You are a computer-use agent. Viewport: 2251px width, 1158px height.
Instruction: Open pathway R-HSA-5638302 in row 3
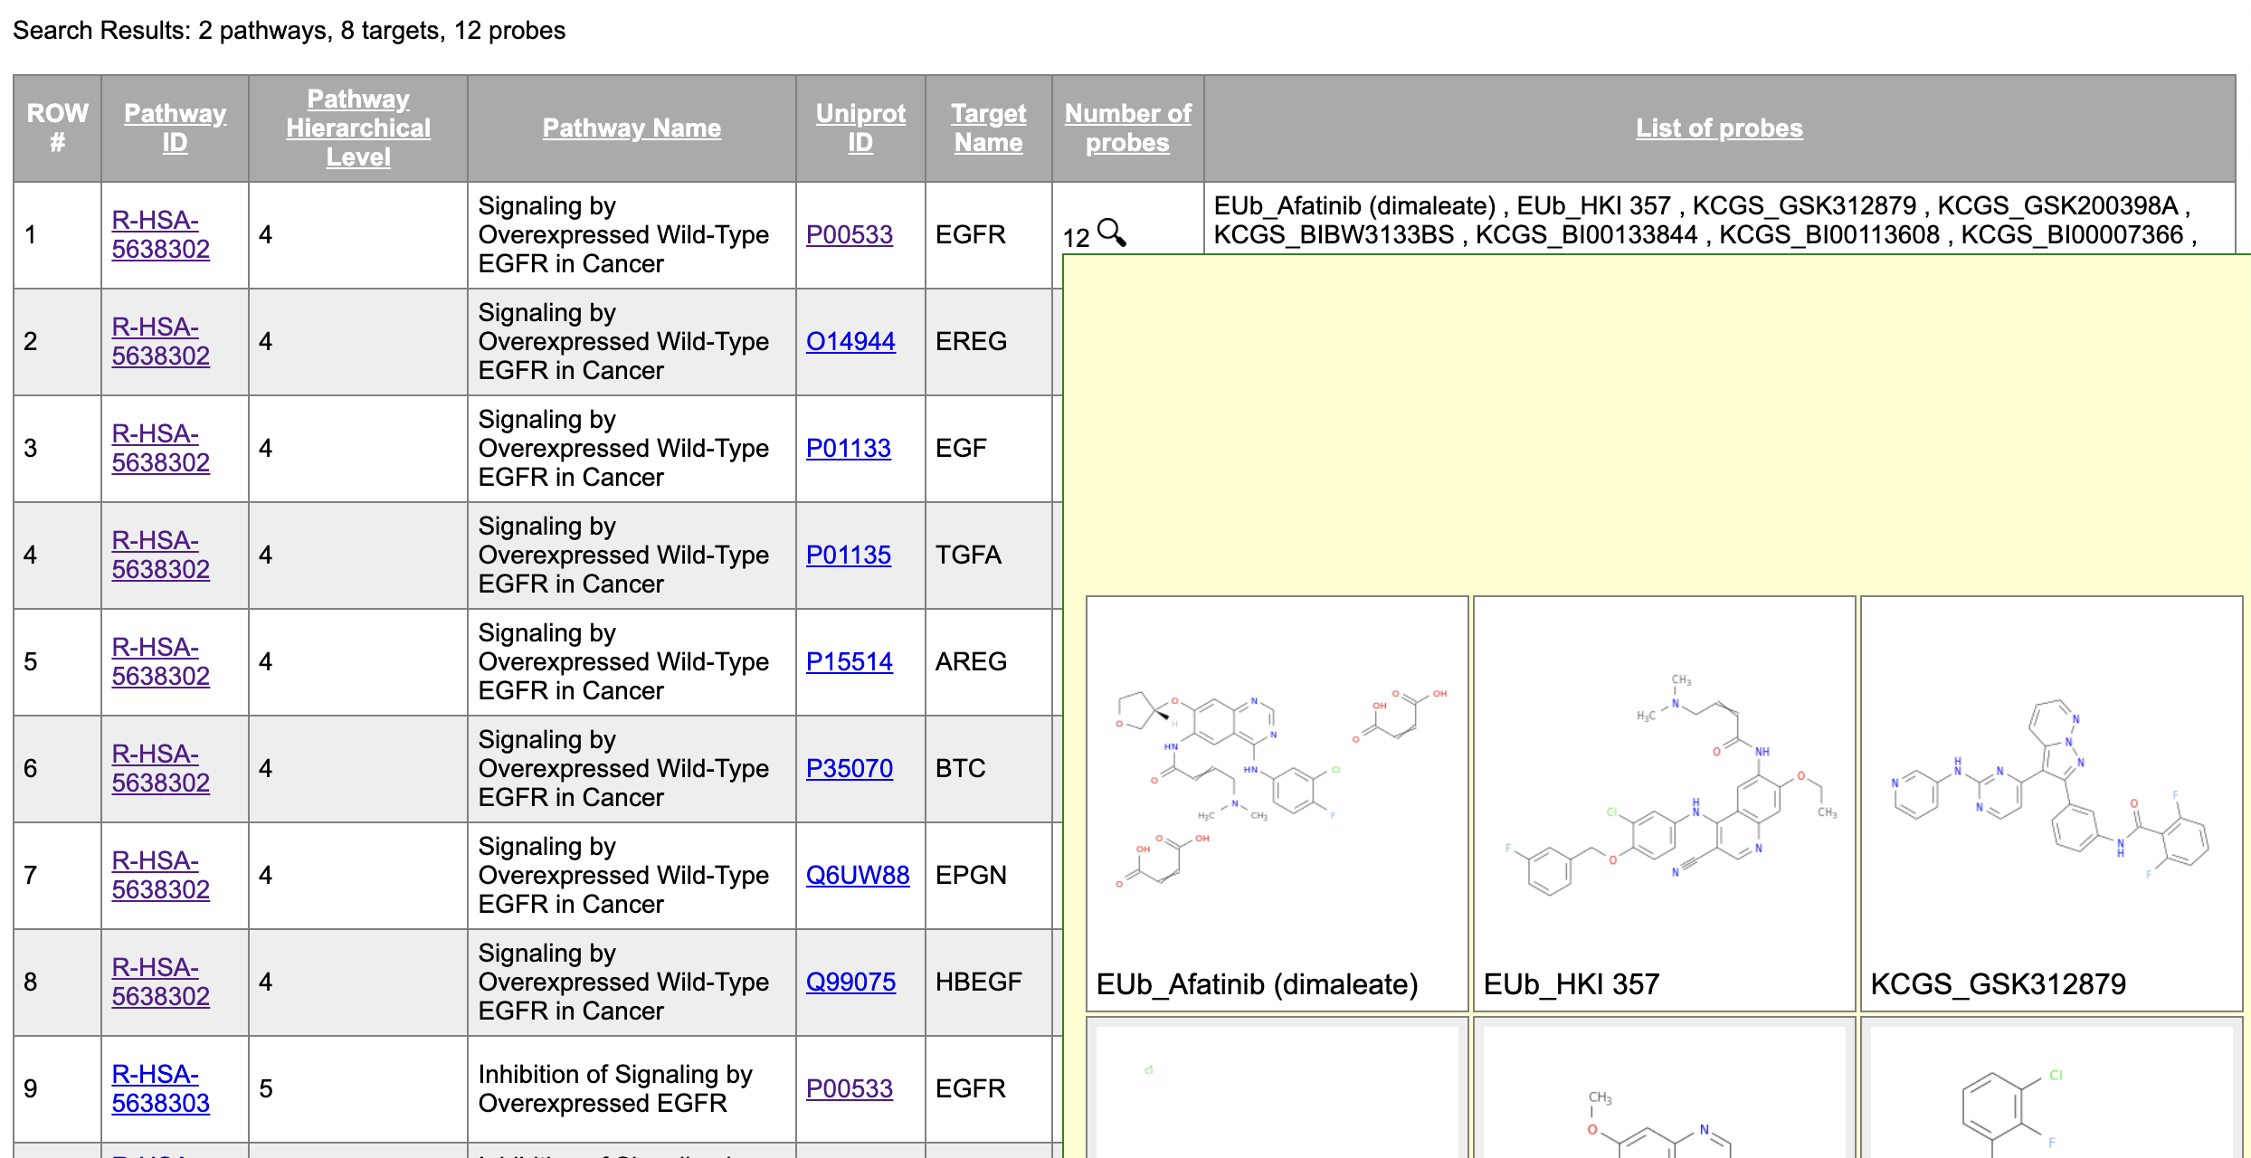[160, 448]
